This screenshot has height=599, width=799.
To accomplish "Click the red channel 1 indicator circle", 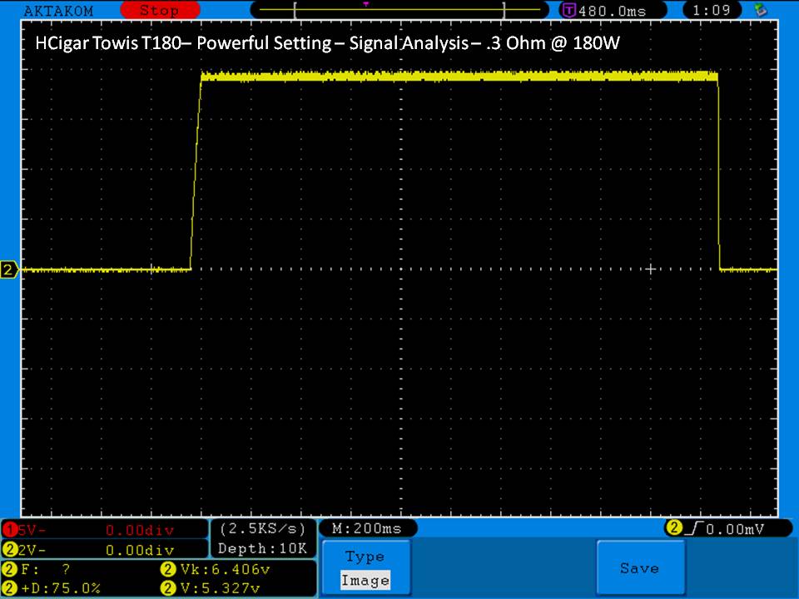I will point(10,530).
